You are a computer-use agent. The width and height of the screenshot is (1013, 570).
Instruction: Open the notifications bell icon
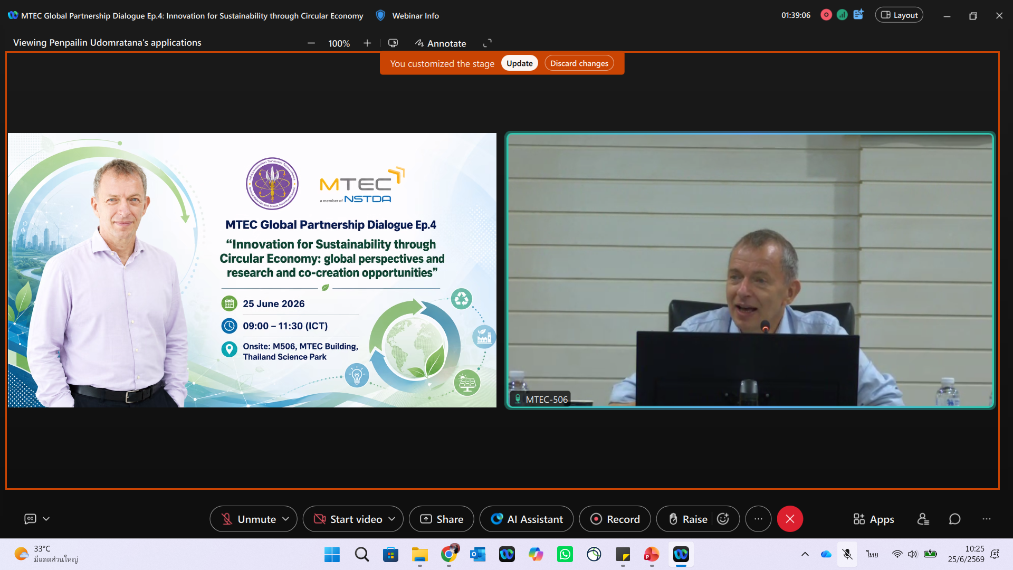995,554
